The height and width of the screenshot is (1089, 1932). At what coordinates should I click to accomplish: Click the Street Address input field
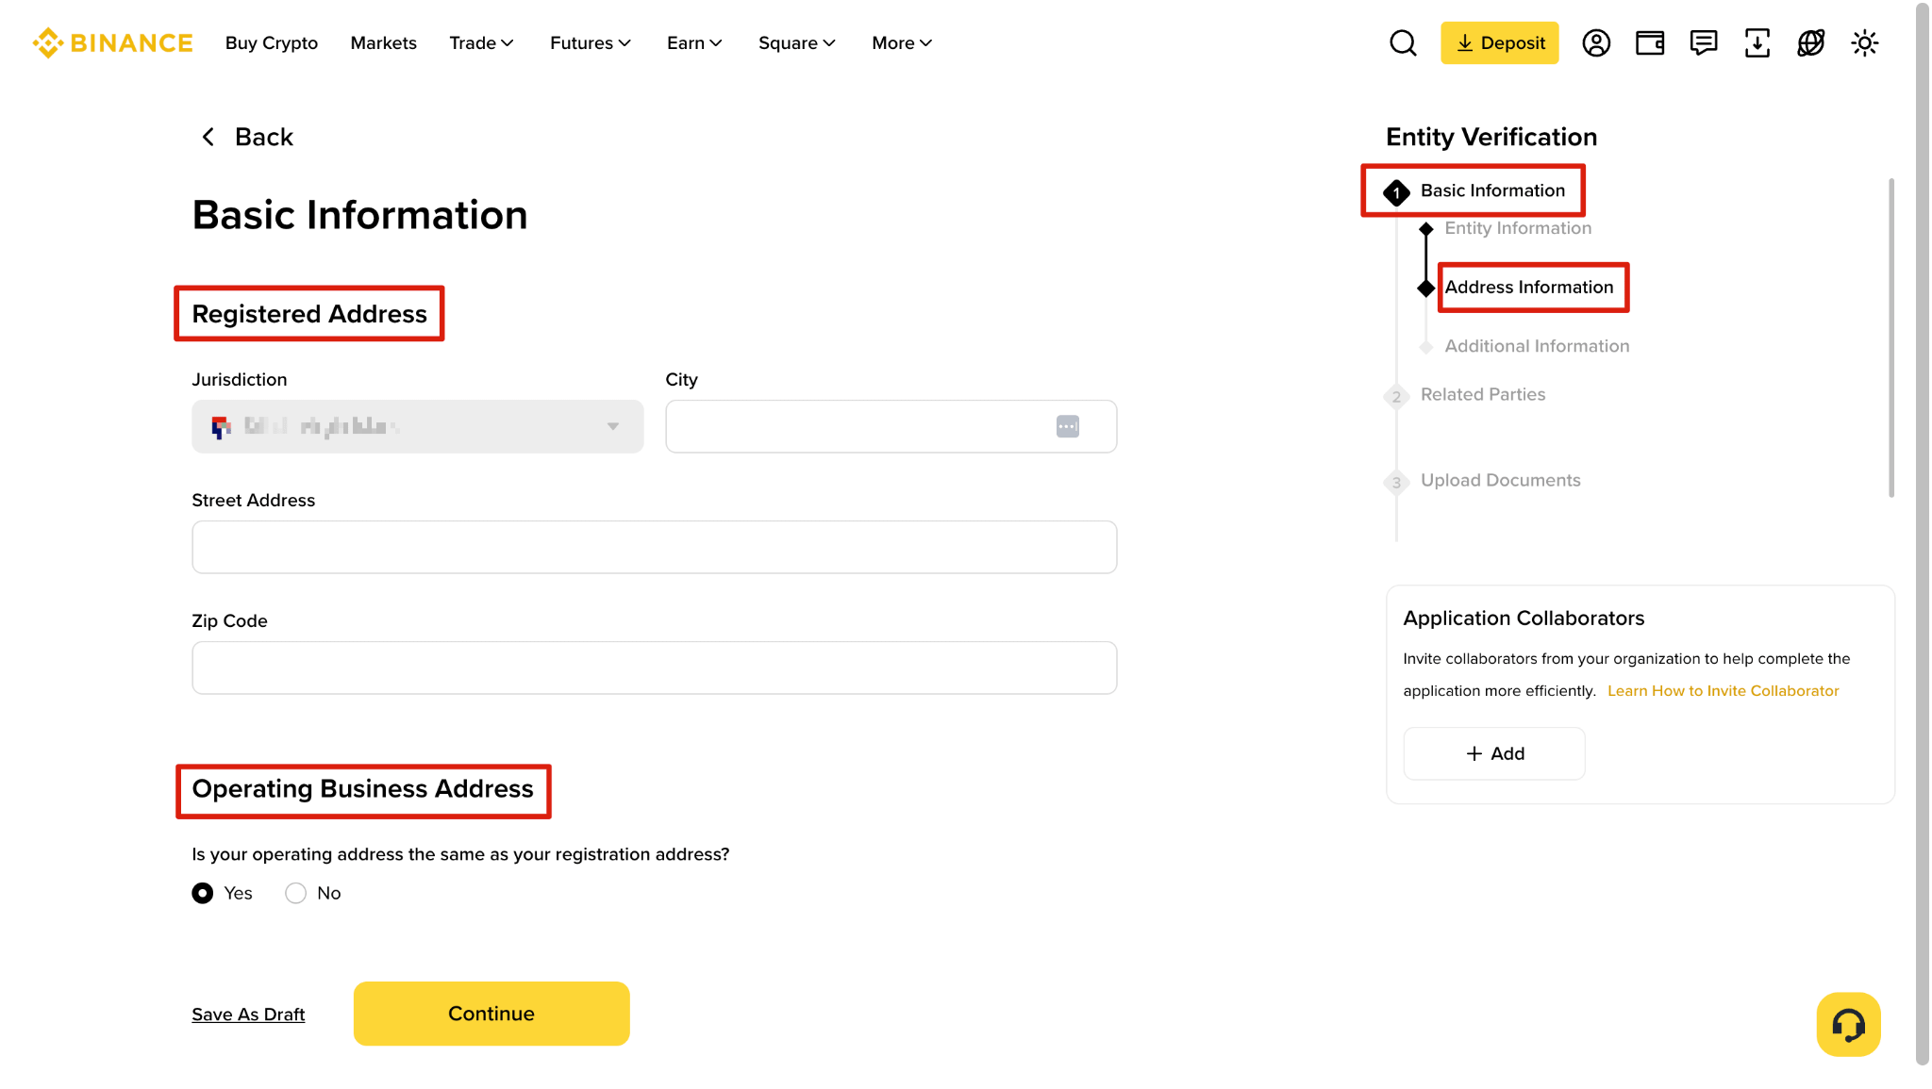click(x=655, y=547)
